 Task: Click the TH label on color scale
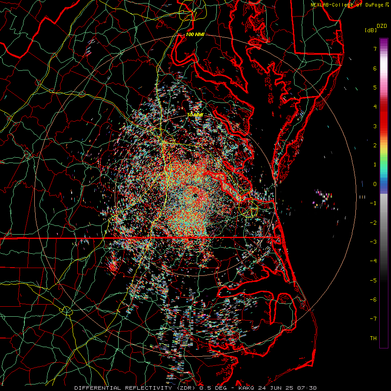373,338
